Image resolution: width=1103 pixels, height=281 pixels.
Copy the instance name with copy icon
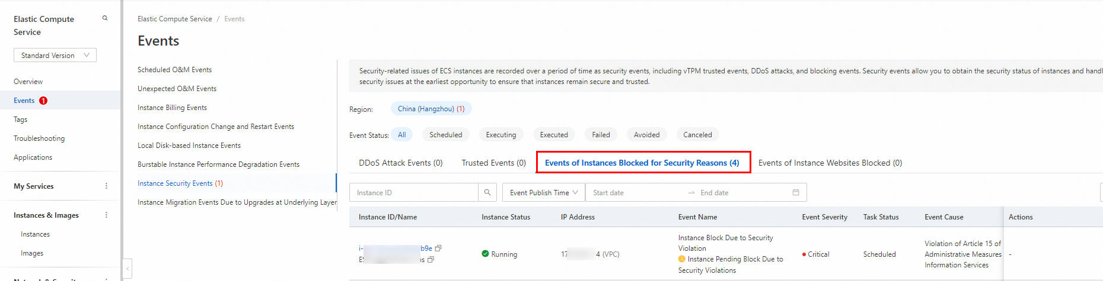[431, 260]
